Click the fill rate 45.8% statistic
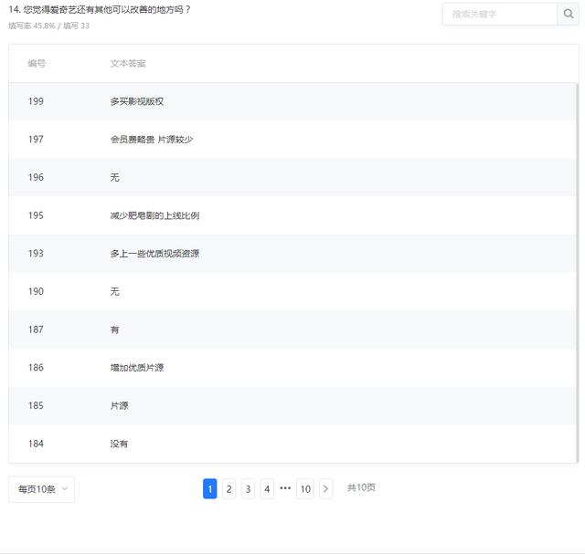The height and width of the screenshot is (554, 585). [32, 26]
